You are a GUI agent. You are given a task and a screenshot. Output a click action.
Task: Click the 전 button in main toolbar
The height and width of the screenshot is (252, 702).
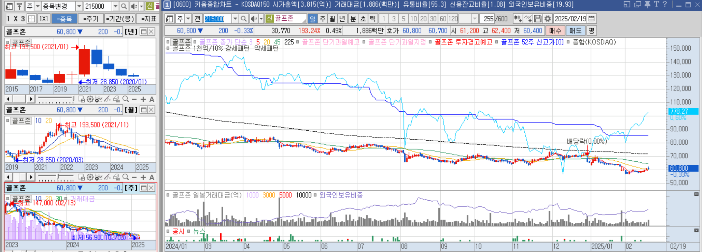point(197,19)
